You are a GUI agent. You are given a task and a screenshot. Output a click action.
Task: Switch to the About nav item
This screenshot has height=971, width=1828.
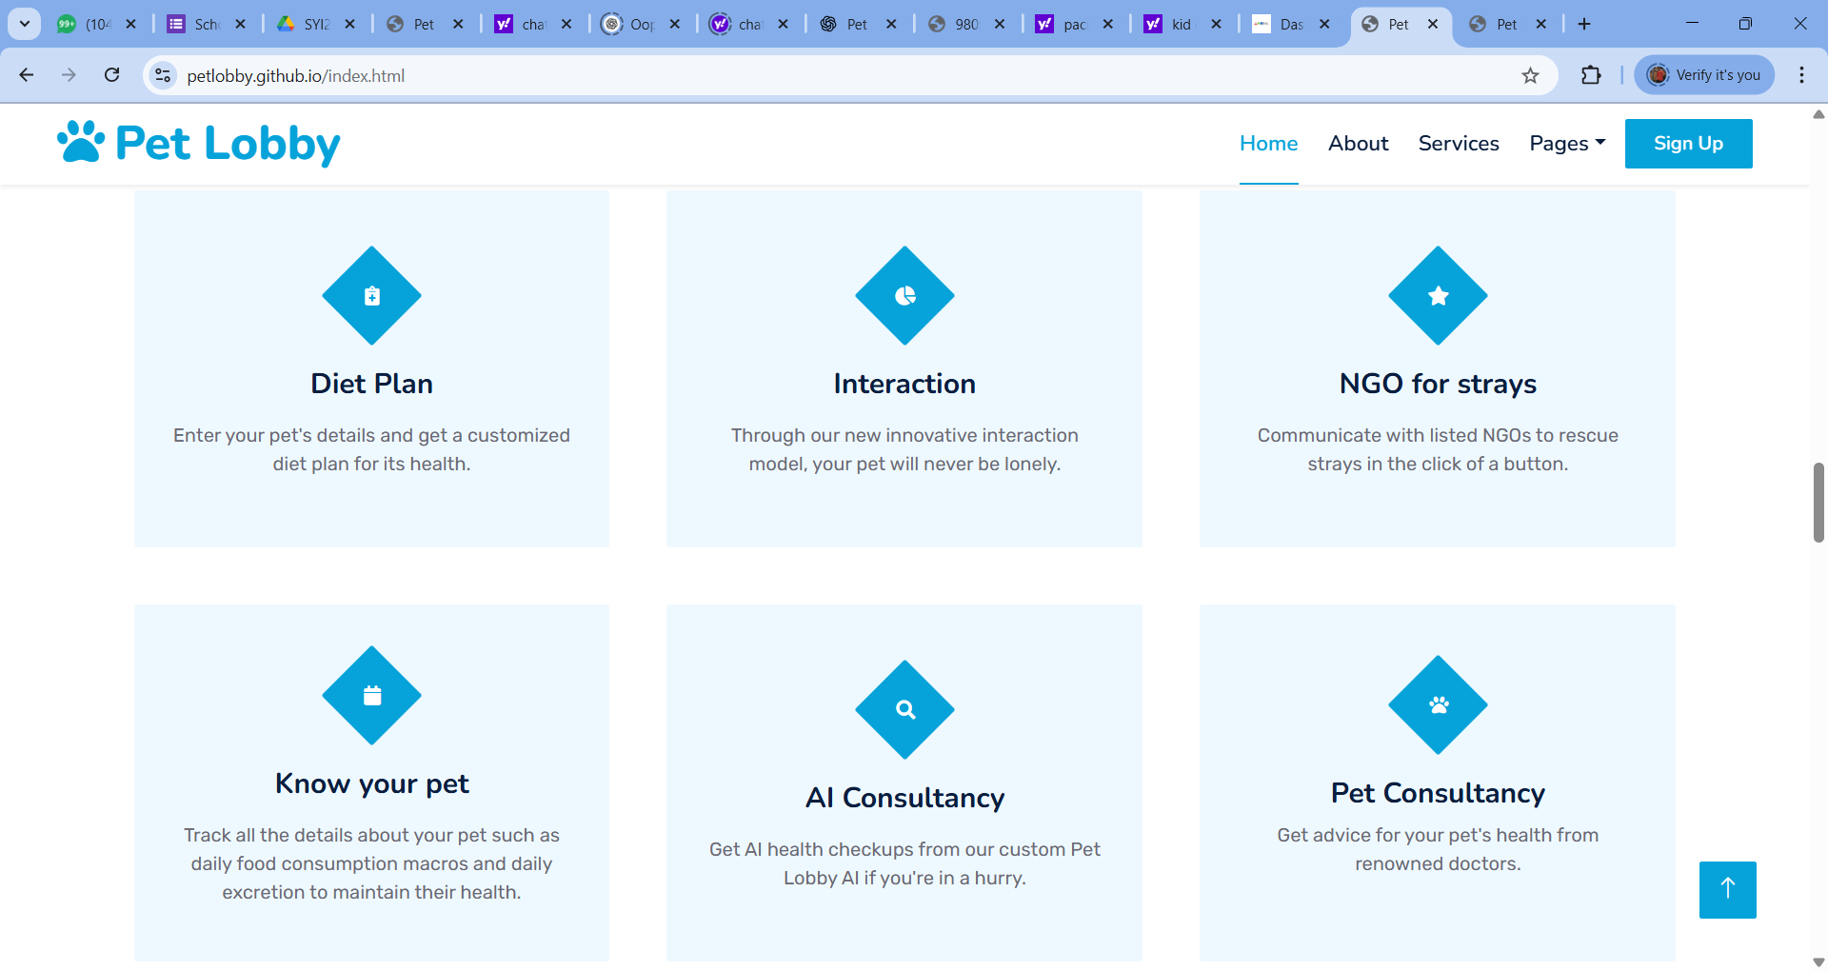pos(1358,143)
